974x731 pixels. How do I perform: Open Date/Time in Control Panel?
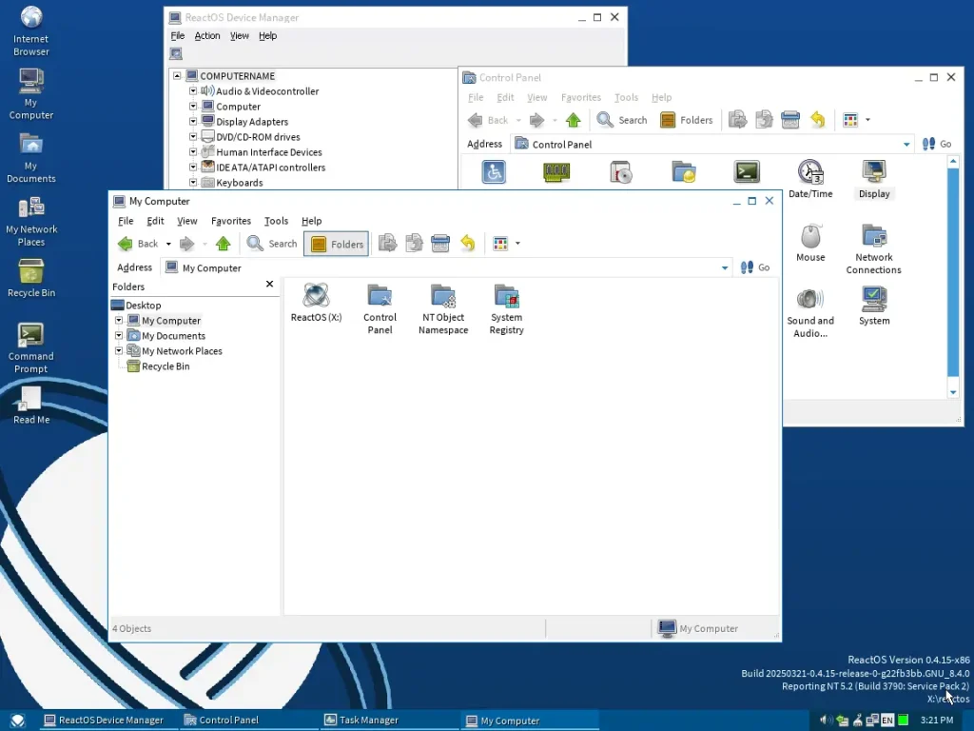810,179
